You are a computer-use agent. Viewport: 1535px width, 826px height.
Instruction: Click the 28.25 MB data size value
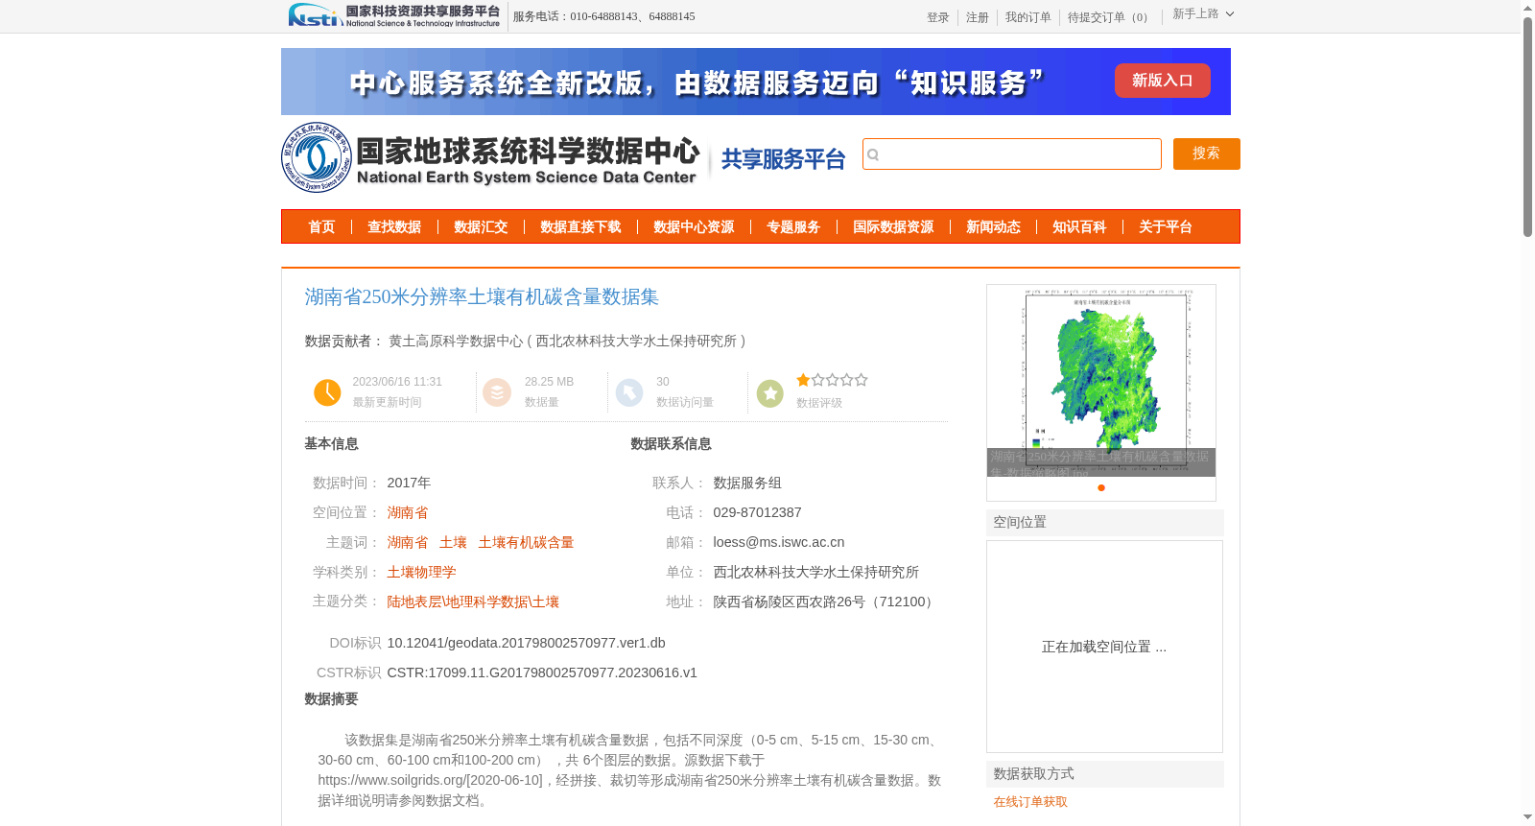pos(549,382)
